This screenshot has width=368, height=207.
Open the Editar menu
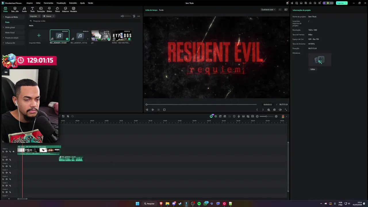coord(38,3)
